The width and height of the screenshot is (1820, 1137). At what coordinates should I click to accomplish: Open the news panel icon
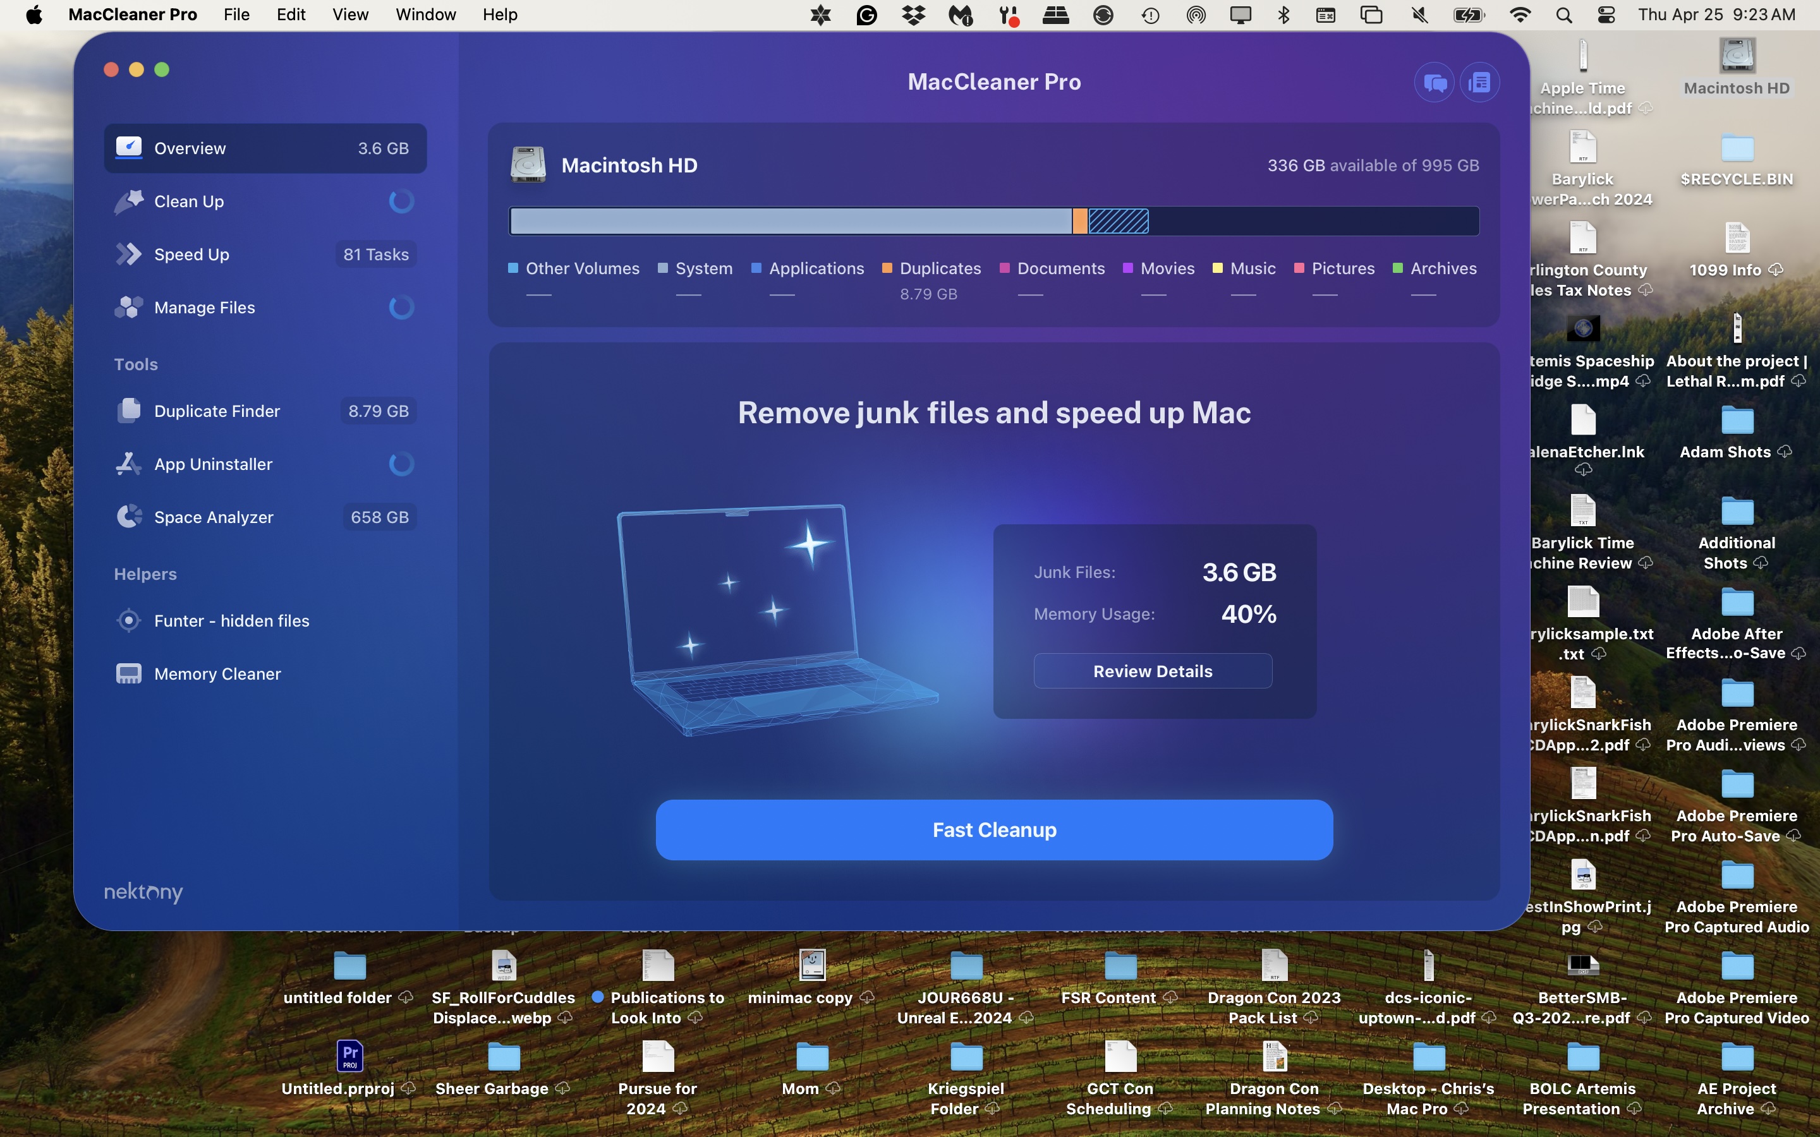click(x=1479, y=81)
